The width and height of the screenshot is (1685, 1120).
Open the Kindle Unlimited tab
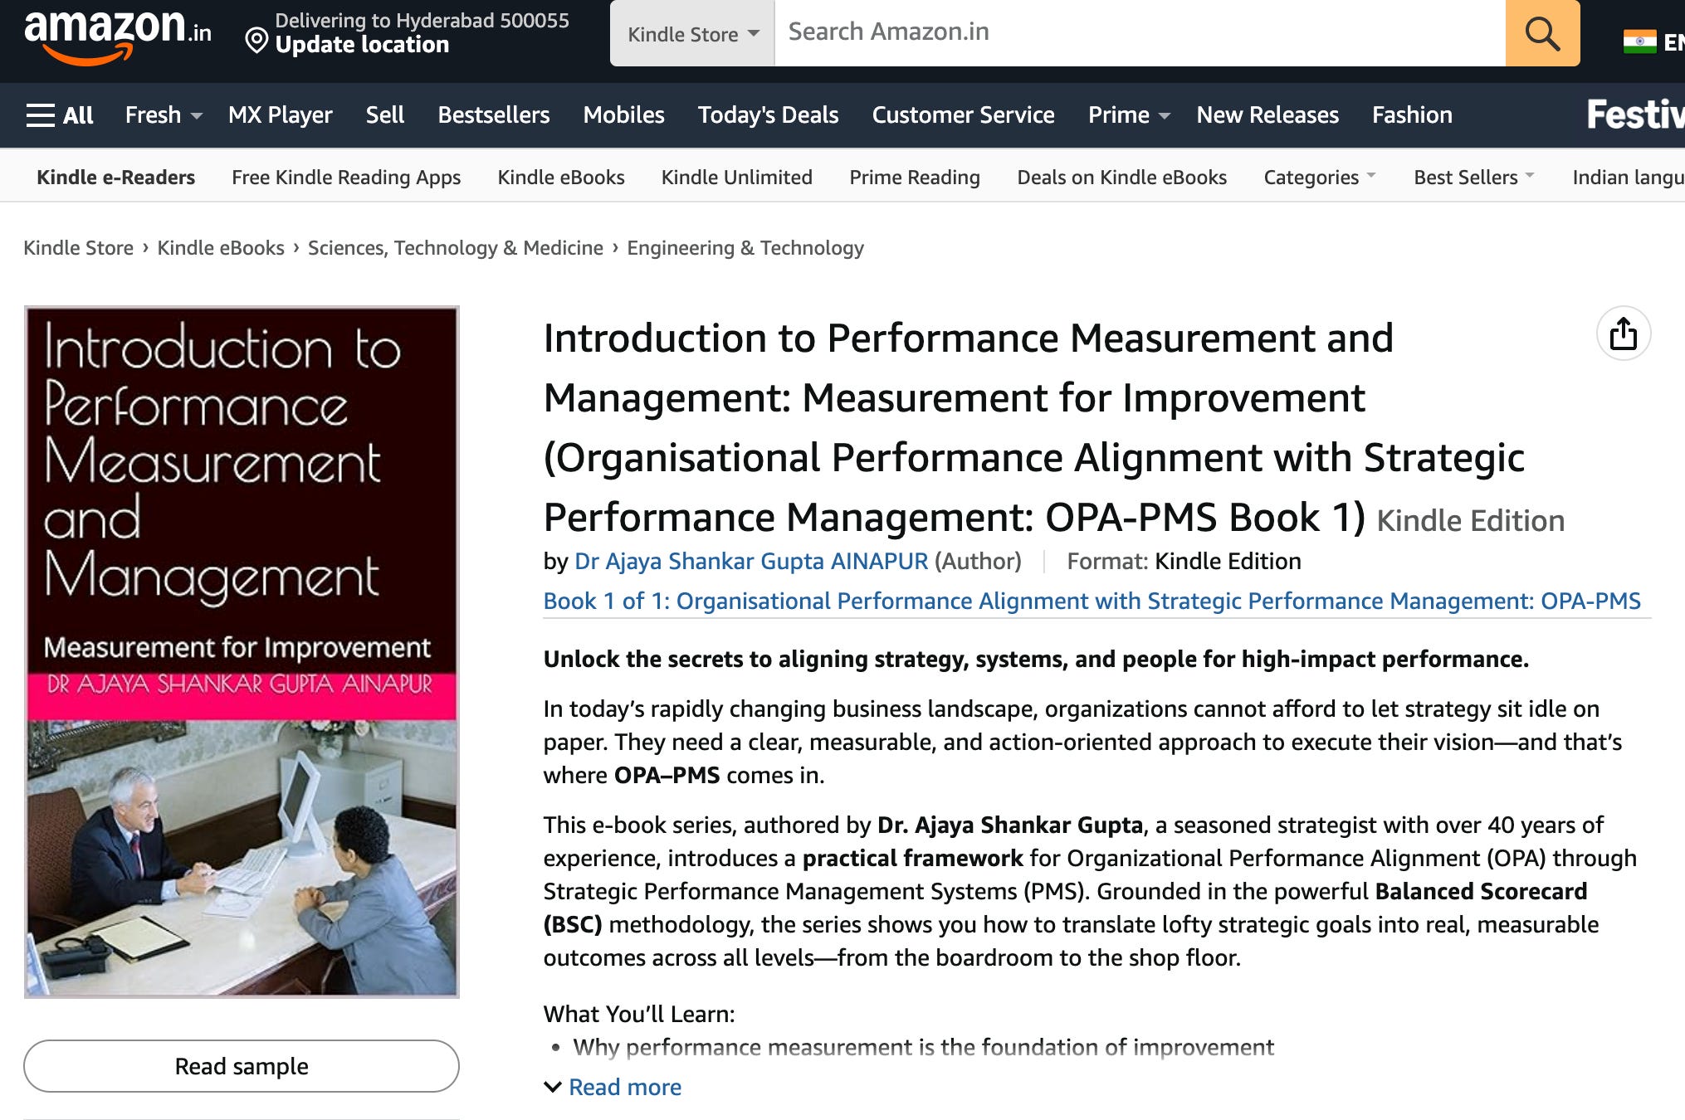(x=736, y=177)
